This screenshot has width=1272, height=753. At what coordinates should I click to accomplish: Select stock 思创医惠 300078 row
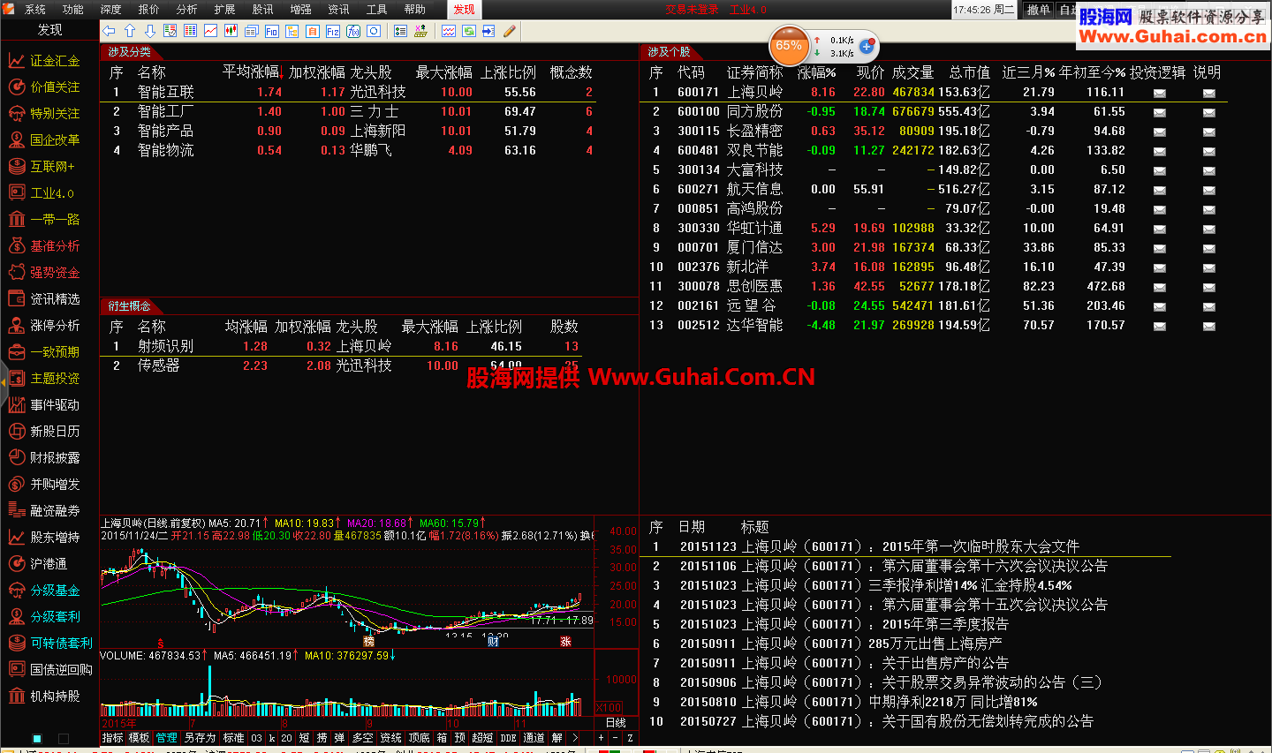[x=935, y=287]
